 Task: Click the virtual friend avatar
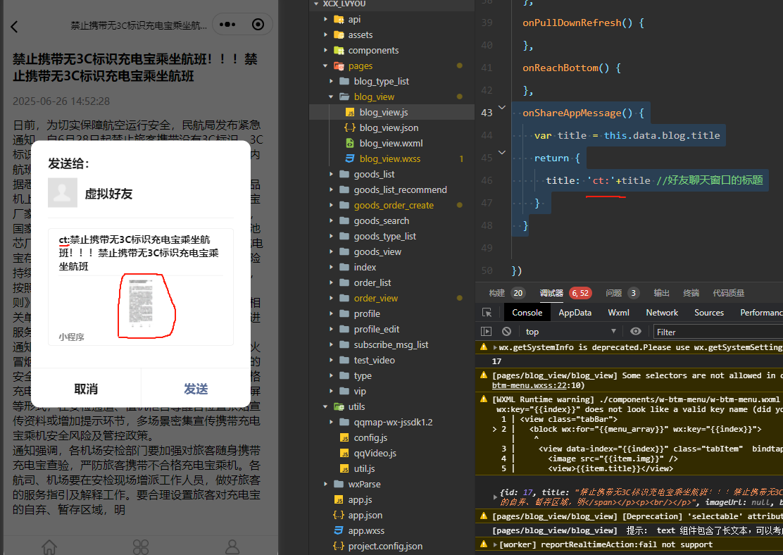63,193
